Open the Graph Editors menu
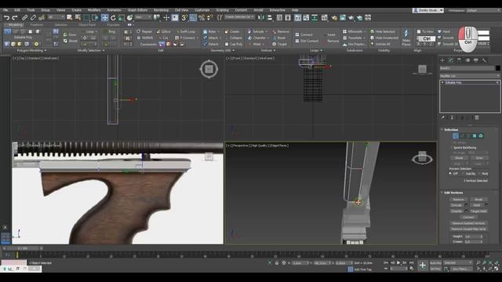 [x=137, y=10]
